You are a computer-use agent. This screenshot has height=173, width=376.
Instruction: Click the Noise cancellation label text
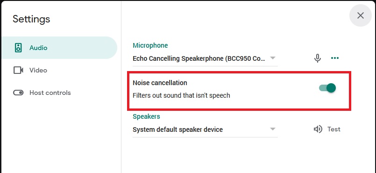coord(160,83)
